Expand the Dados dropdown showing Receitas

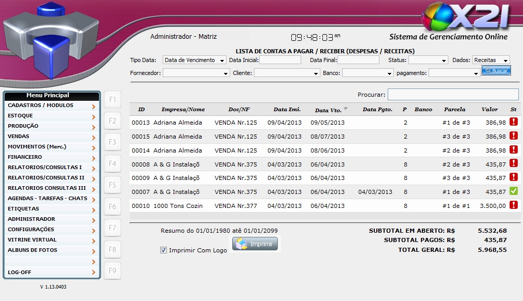pos(491,60)
